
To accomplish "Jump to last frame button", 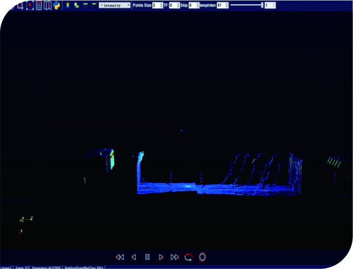I will tap(175, 257).
